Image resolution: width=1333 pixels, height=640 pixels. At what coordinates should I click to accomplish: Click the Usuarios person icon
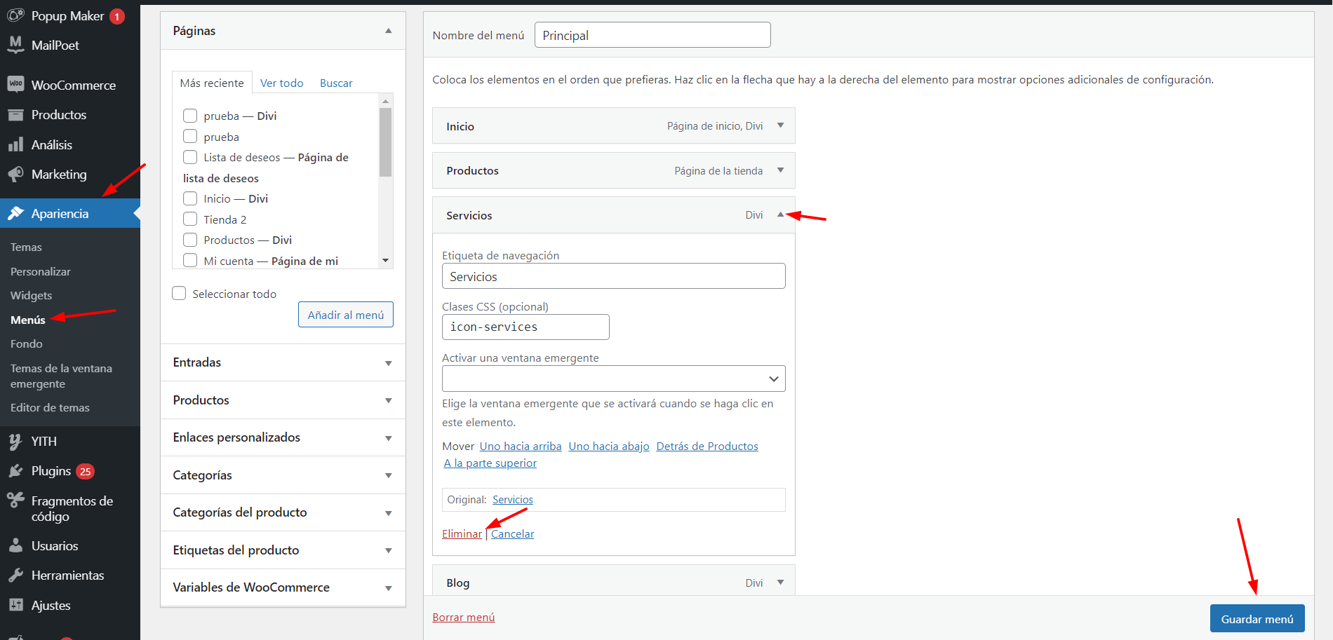pyautogui.click(x=15, y=545)
